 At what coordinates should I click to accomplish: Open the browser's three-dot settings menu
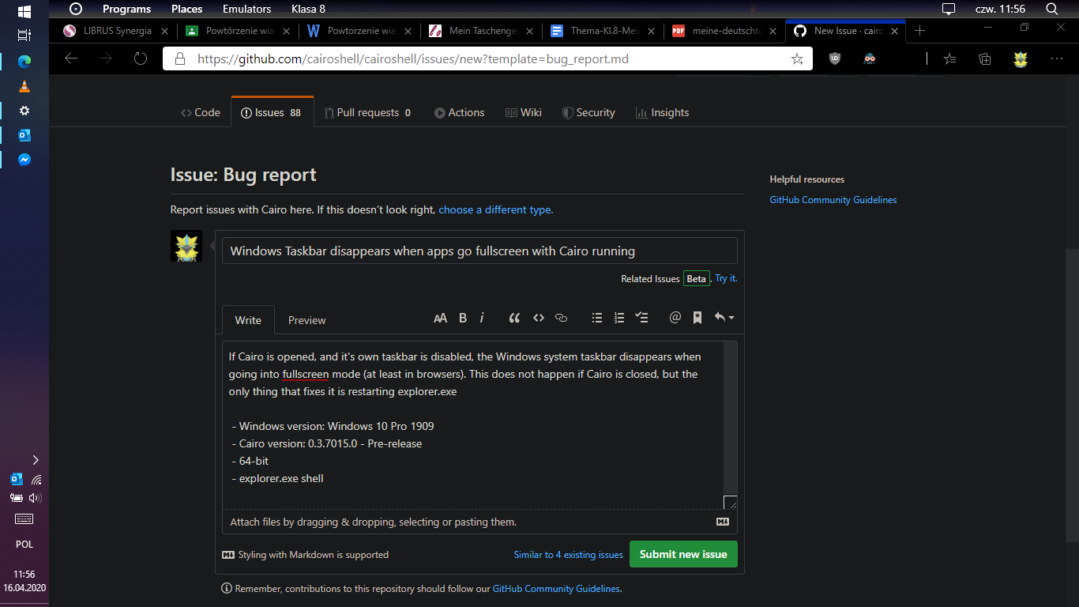[x=1056, y=58]
